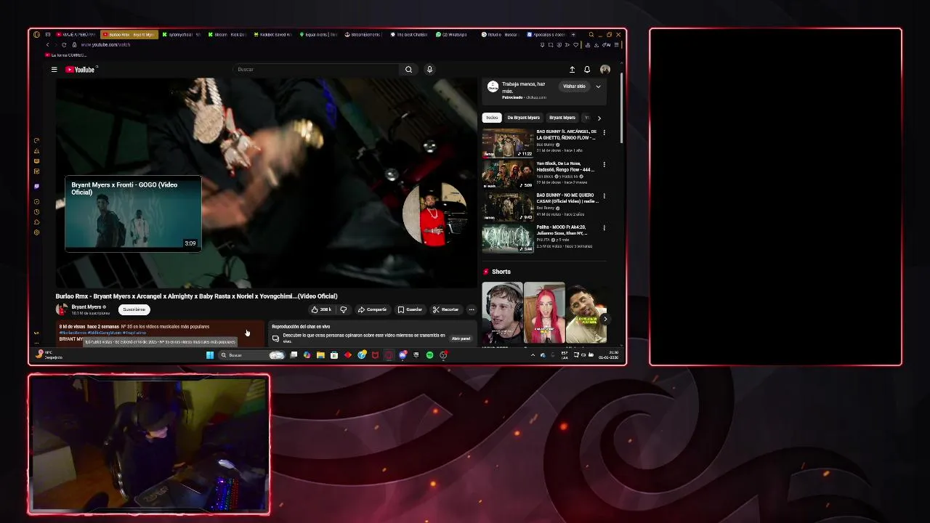
Task: Select the Bryant Myers filter chip
Action: (x=562, y=118)
